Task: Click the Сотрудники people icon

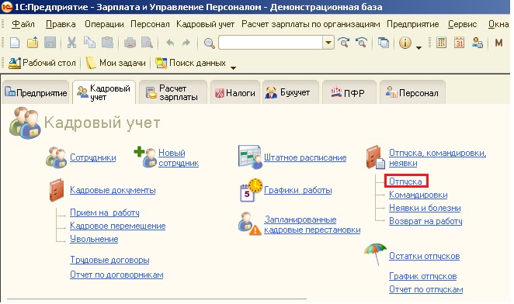Action: 57,157
